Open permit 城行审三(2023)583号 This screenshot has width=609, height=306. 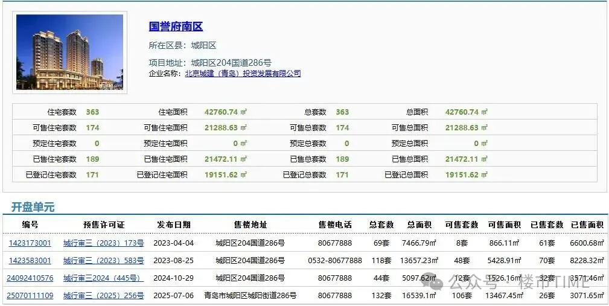104,261
